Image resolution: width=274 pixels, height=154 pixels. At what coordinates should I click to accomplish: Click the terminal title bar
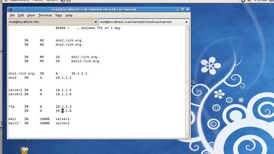[94, 9]
